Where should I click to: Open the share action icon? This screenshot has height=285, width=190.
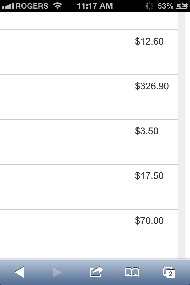click(96, 271)
